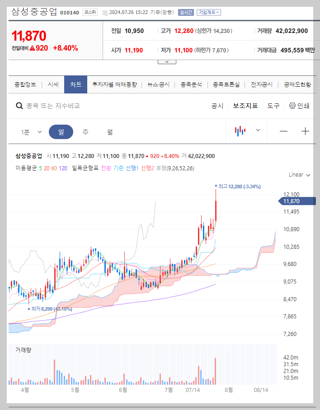
Task: Select the 월 monthly period button
Action: (110, 132)
